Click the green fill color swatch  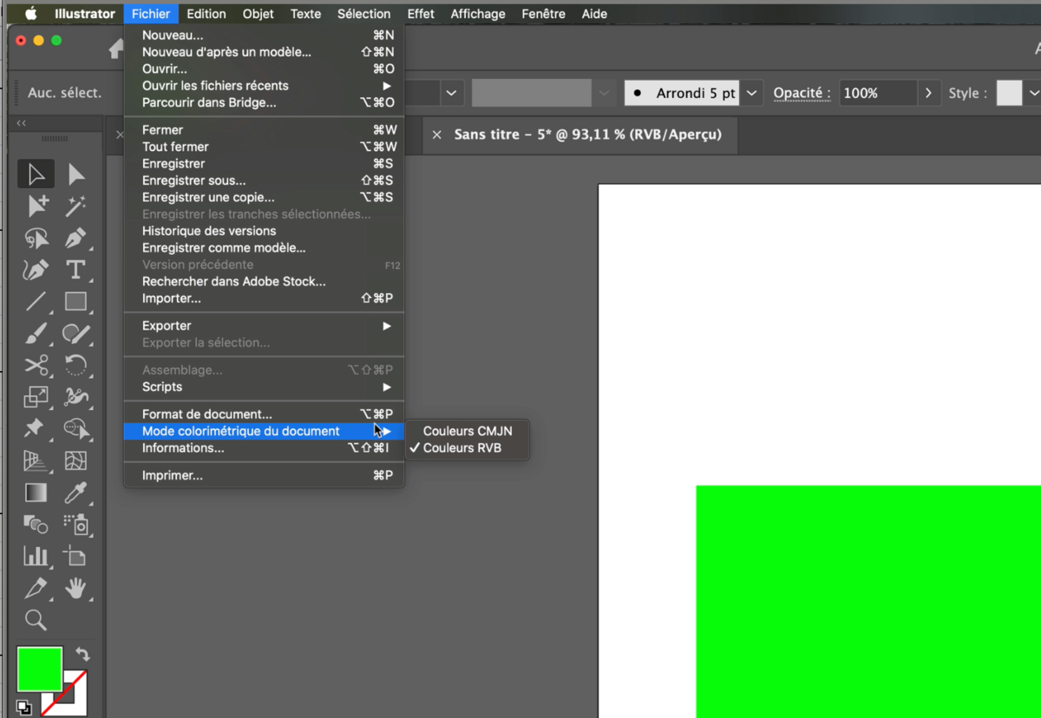click(x=40, y=669)
